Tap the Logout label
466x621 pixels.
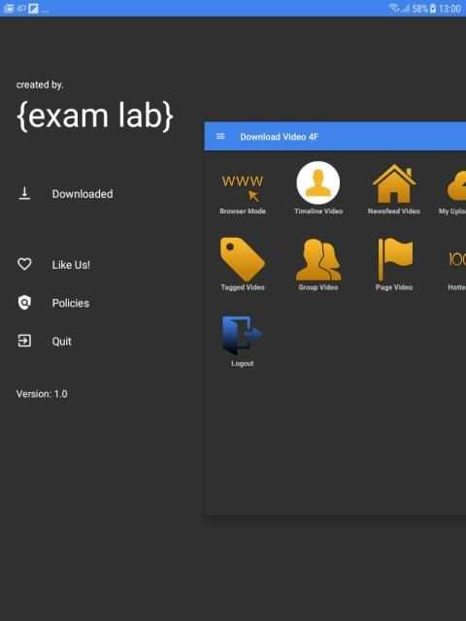pos(243,363)
